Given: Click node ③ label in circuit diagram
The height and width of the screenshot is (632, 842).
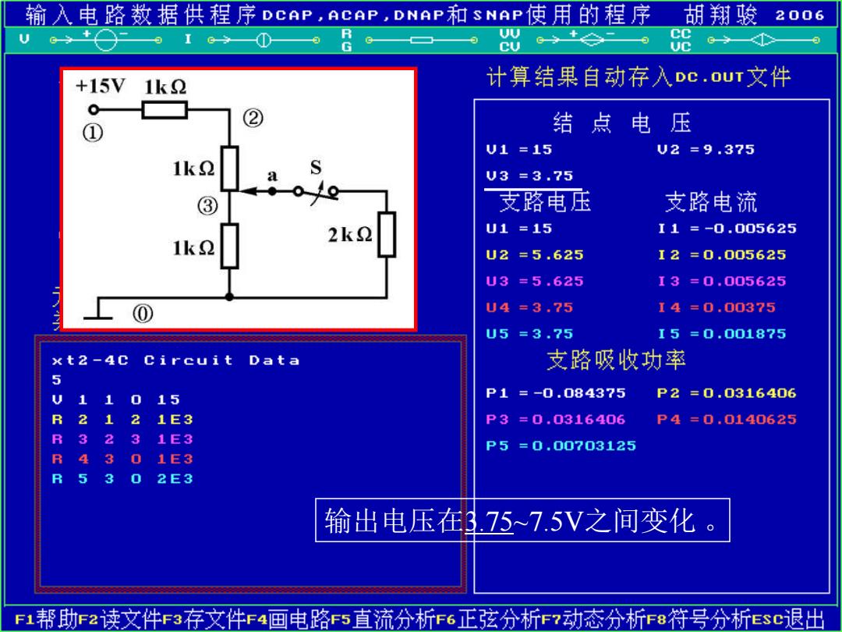Looking at the screenshot, I should pos(208,206).
